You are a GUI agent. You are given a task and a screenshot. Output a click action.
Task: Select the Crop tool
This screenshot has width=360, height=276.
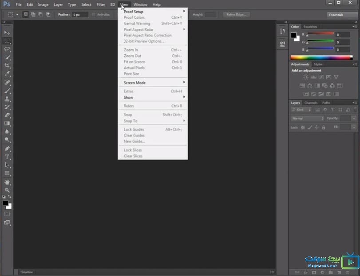(x=7, y=65)
